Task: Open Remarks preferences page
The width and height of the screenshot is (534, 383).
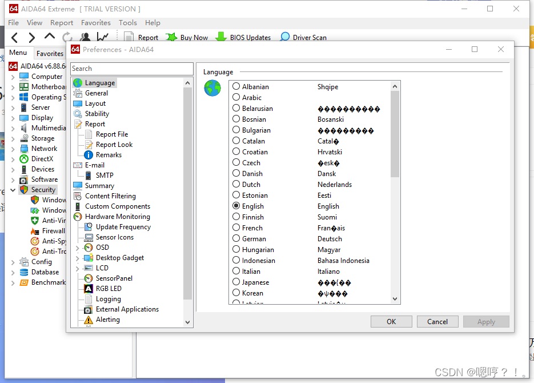Action: click(109, 155)
